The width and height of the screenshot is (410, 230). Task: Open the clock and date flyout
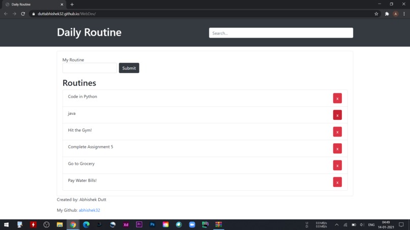tap(386, 225)
